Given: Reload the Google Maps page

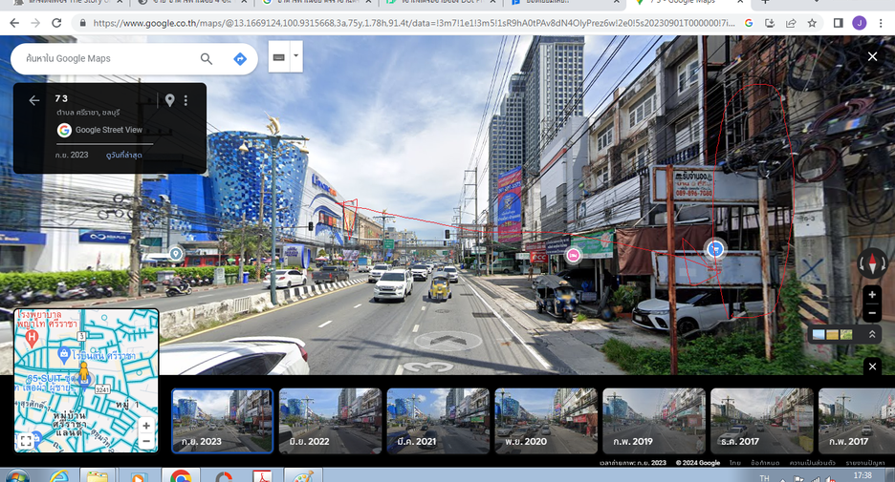Looking at the screenshot, I should [56, 23].
